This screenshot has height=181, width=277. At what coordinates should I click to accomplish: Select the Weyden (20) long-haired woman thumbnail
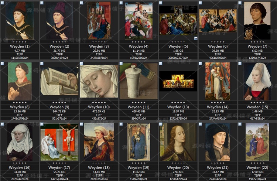point(178,142)
